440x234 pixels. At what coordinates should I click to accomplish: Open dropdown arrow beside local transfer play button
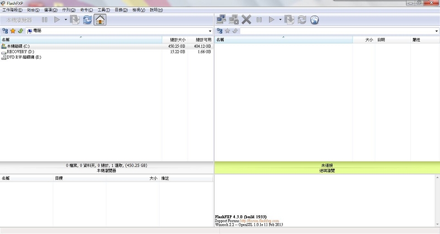click(66, 20)
